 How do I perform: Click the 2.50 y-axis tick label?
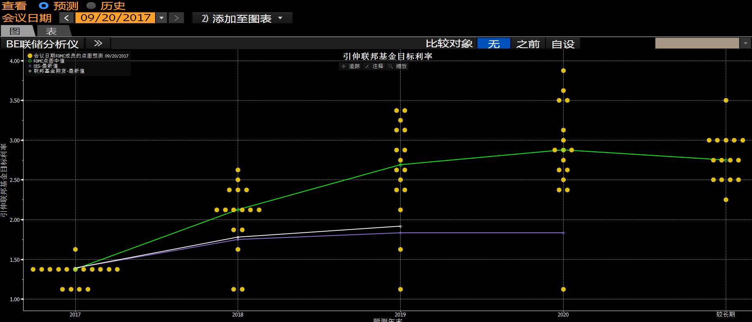pyautogui.click(x=14, y=180)
